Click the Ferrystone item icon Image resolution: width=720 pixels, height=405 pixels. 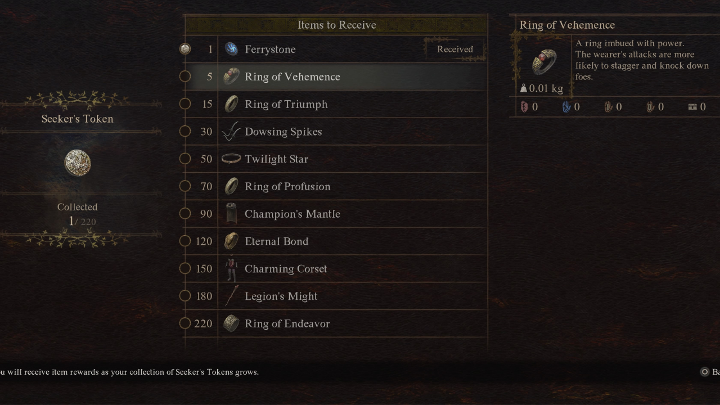click(x=231, y=49)
